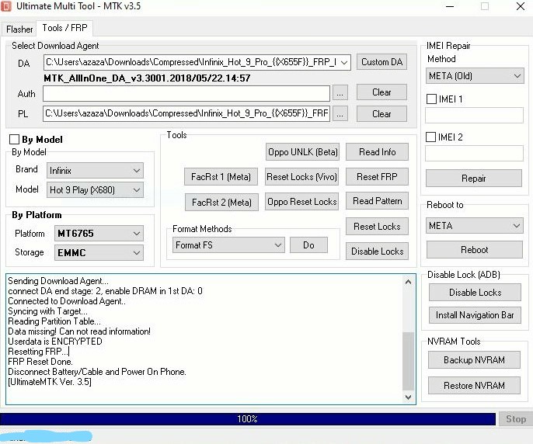Clear the Auth file field
The width and height of the screenshot is (533, 444).
click(x=381, y=92)
